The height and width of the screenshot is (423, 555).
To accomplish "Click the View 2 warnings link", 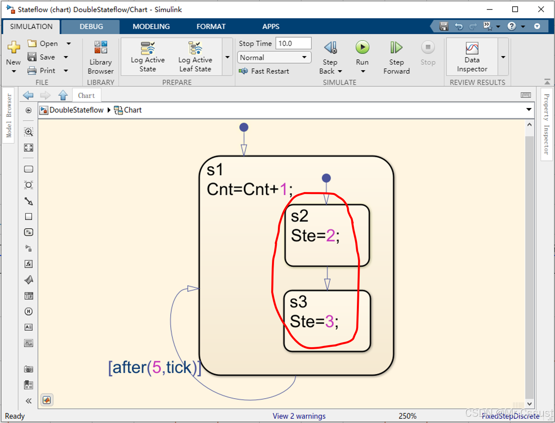I will point(299,416).
